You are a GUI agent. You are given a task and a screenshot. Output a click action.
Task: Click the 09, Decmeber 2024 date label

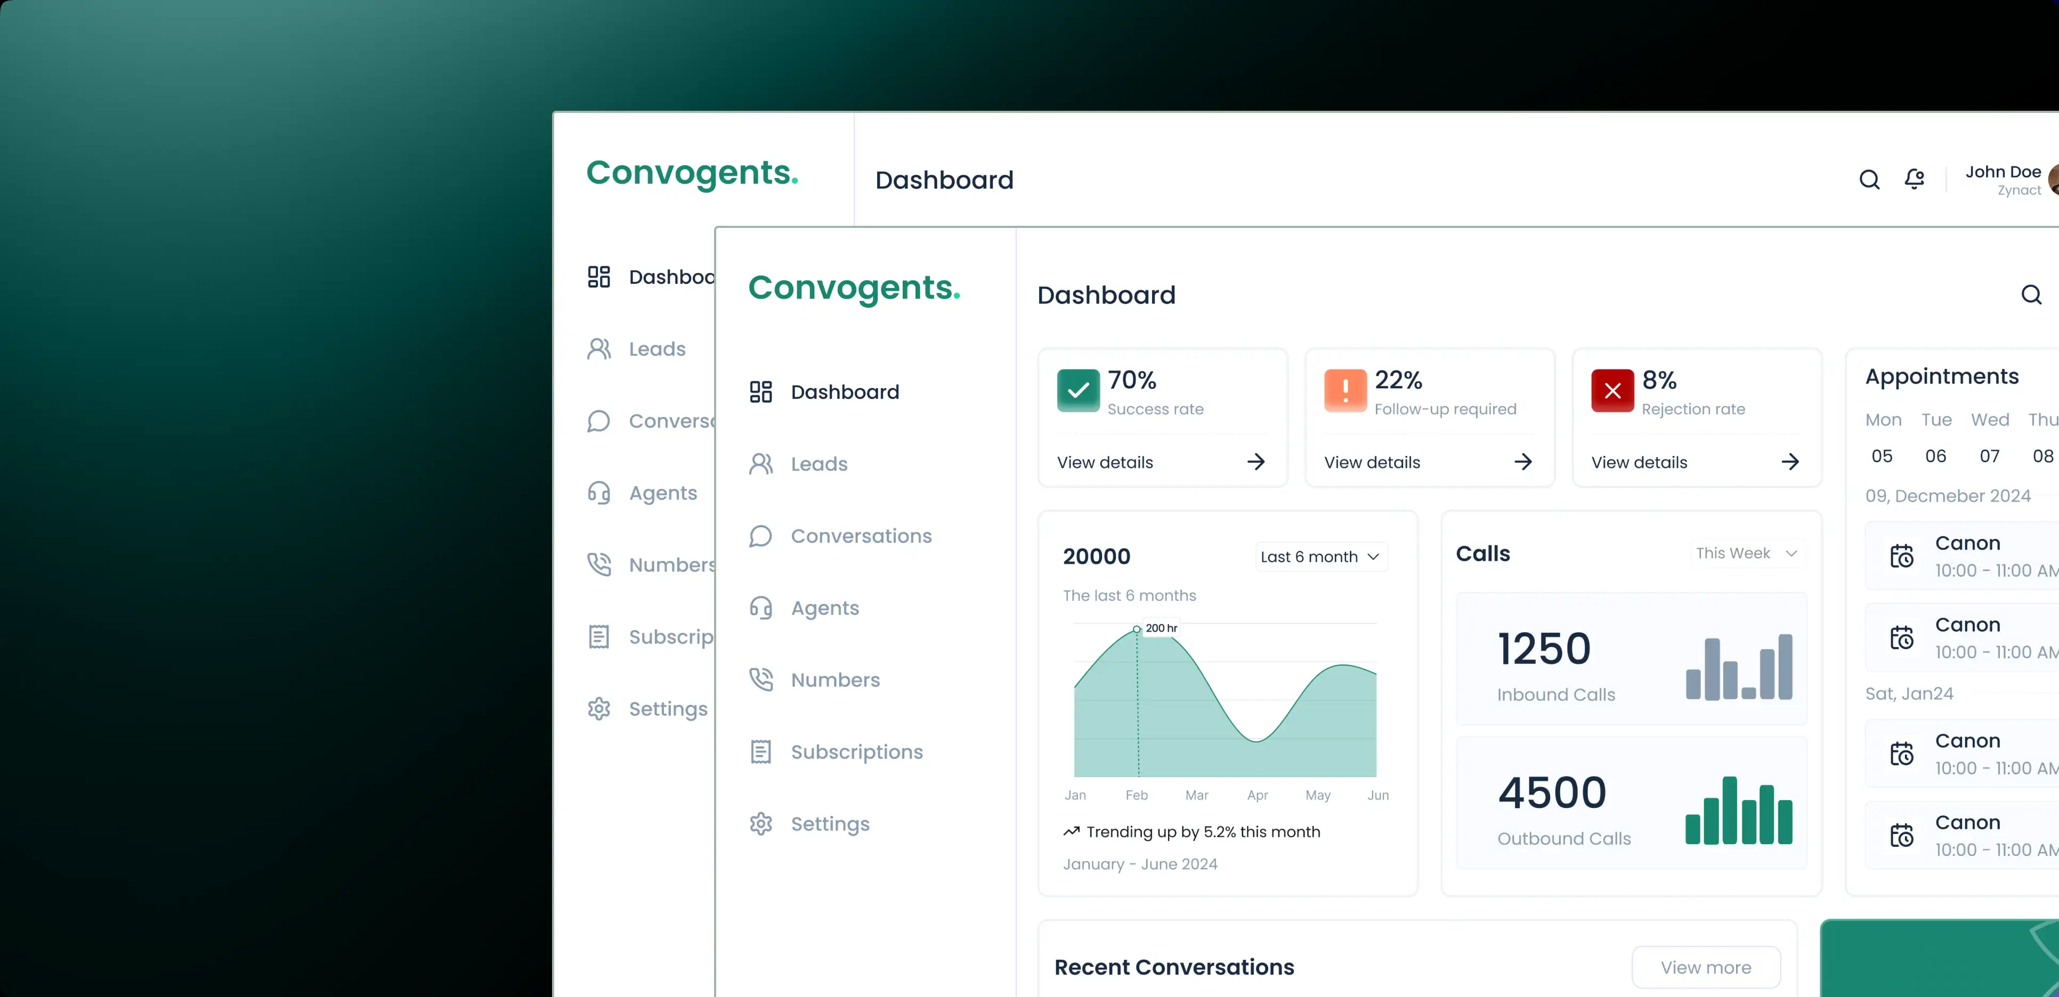click(1947, 496)
